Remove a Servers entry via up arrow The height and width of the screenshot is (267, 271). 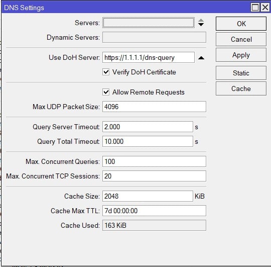point(201,20)
